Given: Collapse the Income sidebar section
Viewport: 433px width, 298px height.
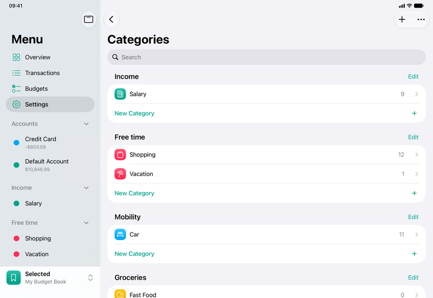Looking at the screenshot, I should (86, 188).
